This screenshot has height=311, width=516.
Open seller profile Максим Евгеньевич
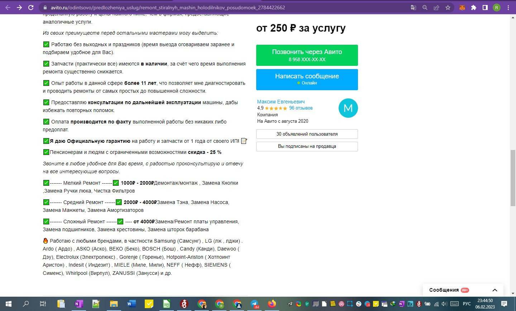click(x=281, y=102)
